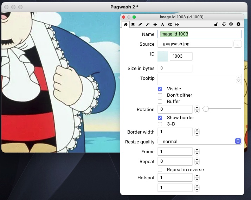Viewport: 251px width, 200px height.
Task: Click the first Hotspot stepper
Action: point(197,178)
